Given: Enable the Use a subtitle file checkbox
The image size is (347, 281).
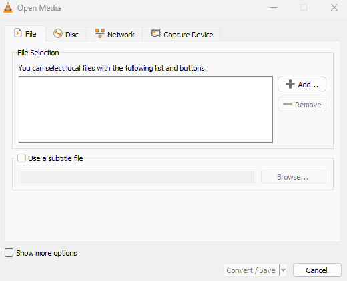Looking at the screenshot, I should (21, 158).
